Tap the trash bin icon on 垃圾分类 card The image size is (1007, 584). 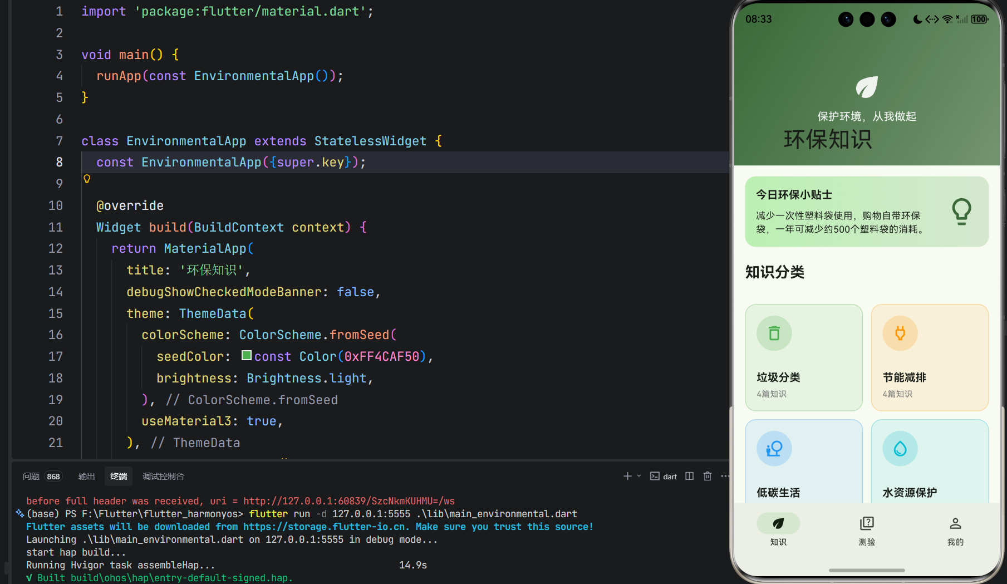[774, 333]
